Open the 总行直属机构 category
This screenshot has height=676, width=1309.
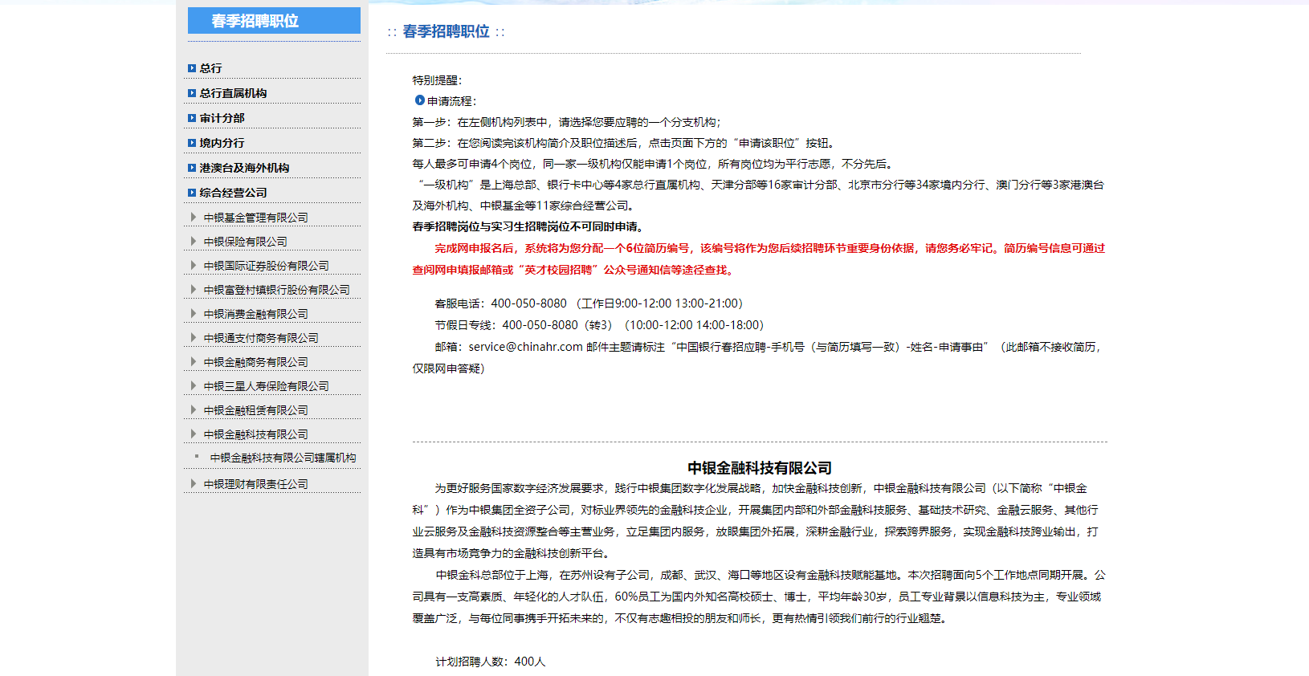(x=233, y=93)
